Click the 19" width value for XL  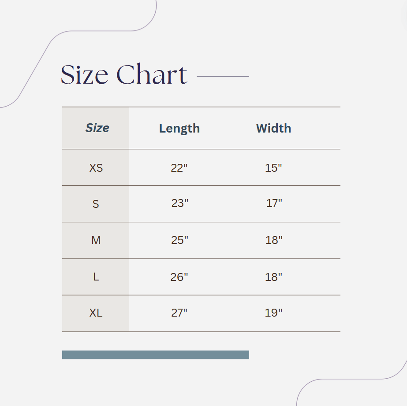point(273,313)
